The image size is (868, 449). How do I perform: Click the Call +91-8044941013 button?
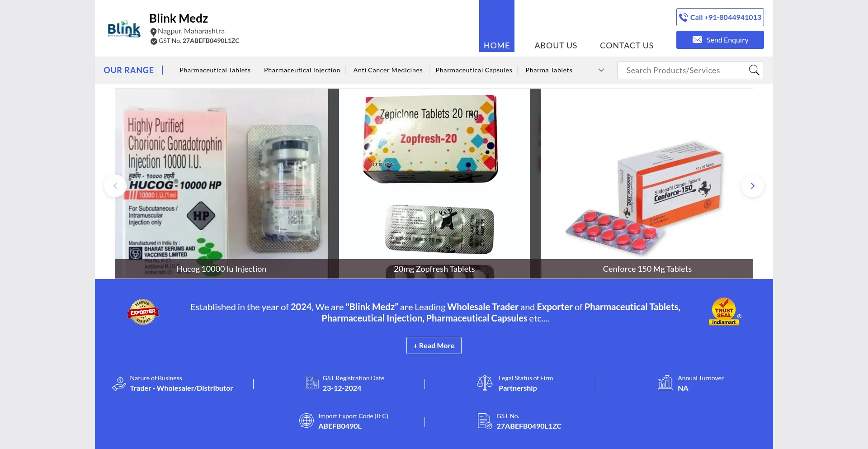pos(720,17)
